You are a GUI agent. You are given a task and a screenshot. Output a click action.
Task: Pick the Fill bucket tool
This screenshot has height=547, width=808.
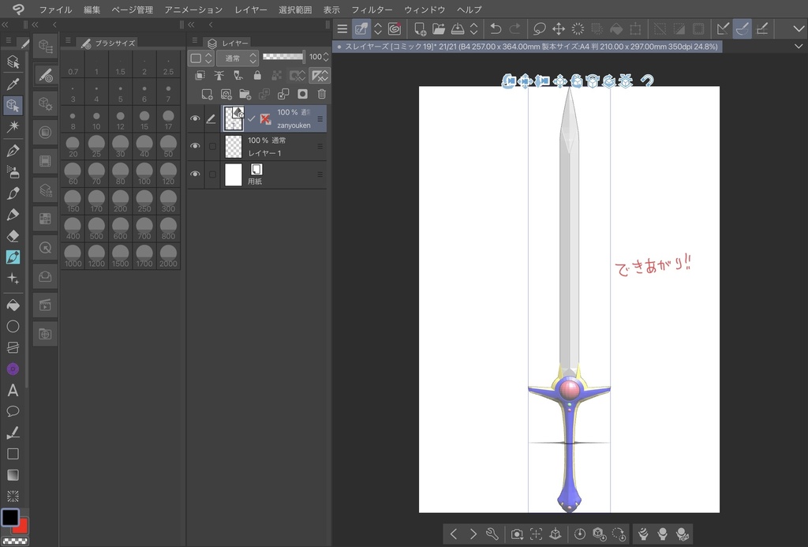[13, 305]
